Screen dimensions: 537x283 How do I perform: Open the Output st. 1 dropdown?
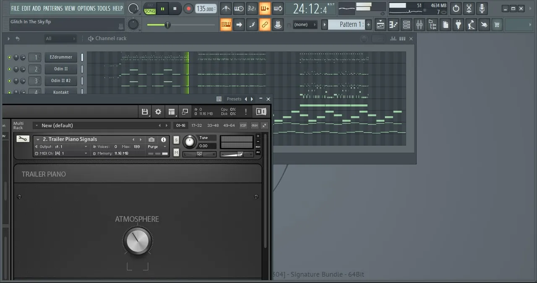coord(61,147)
